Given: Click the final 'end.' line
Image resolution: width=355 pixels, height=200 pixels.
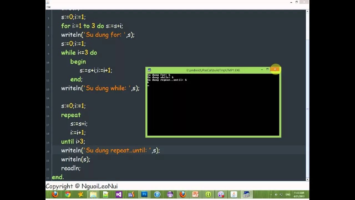Looking at the screenshot, I should tap(58, 177).
